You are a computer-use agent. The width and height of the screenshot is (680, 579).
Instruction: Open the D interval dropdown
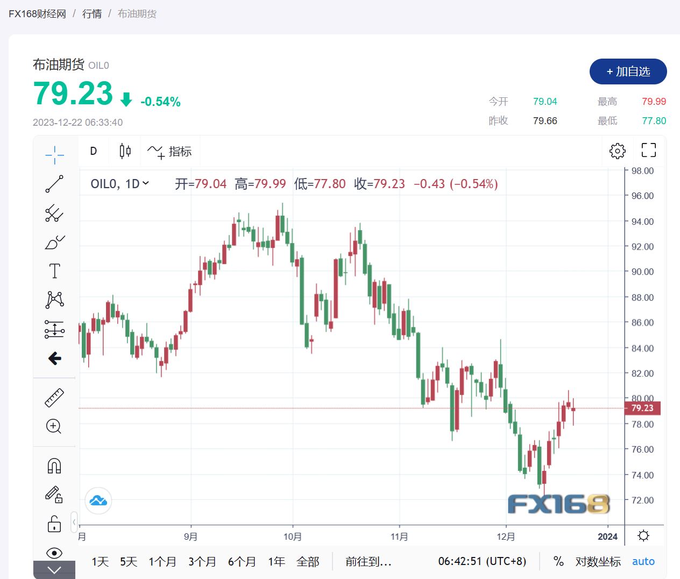93,151
